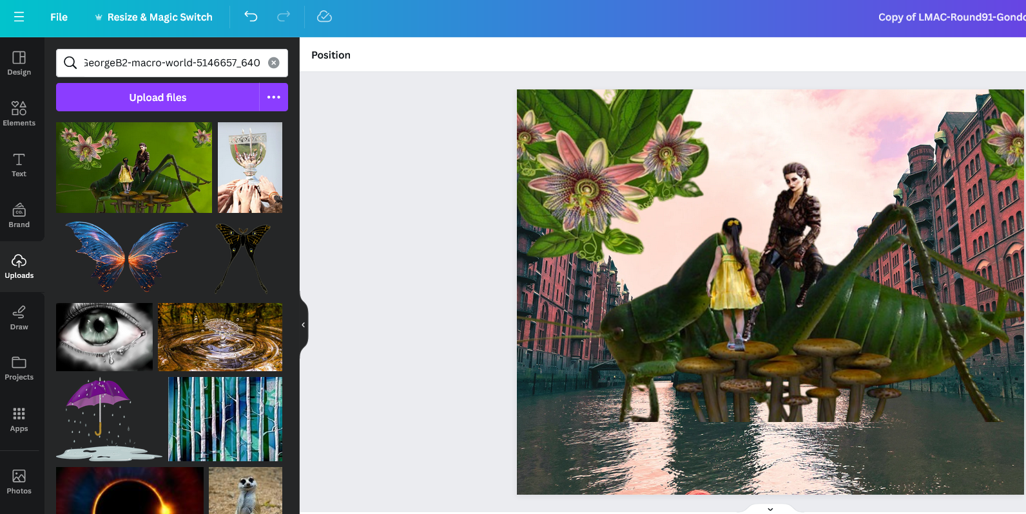Open the File menu
1026x514 pixels.
click(x=59, y=17)
